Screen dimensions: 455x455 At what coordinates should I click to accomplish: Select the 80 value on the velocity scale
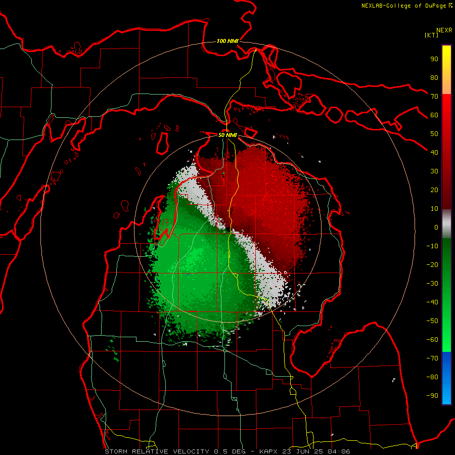(434, 77)
